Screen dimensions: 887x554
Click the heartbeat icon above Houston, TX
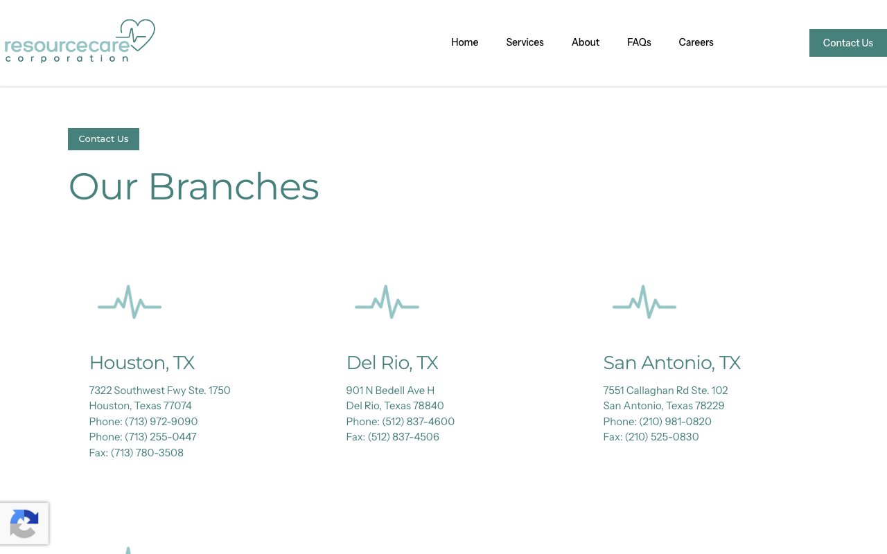[130, 302]
